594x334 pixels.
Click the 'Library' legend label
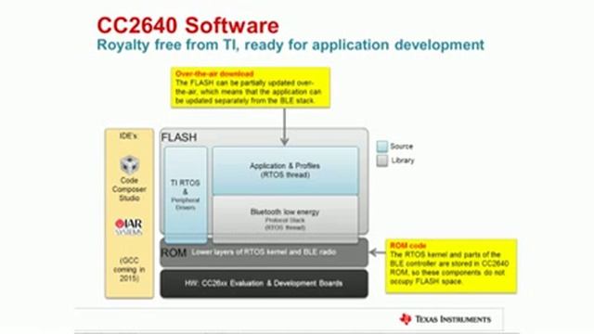(403, 161)
